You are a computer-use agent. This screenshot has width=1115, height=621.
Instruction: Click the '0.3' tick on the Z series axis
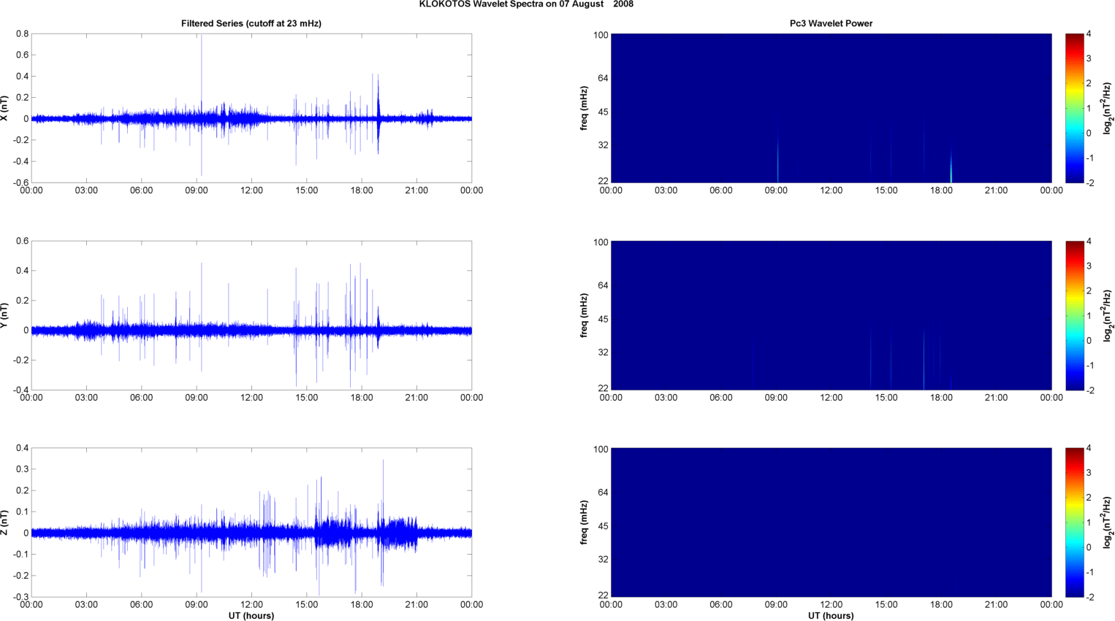pos(22,469)
